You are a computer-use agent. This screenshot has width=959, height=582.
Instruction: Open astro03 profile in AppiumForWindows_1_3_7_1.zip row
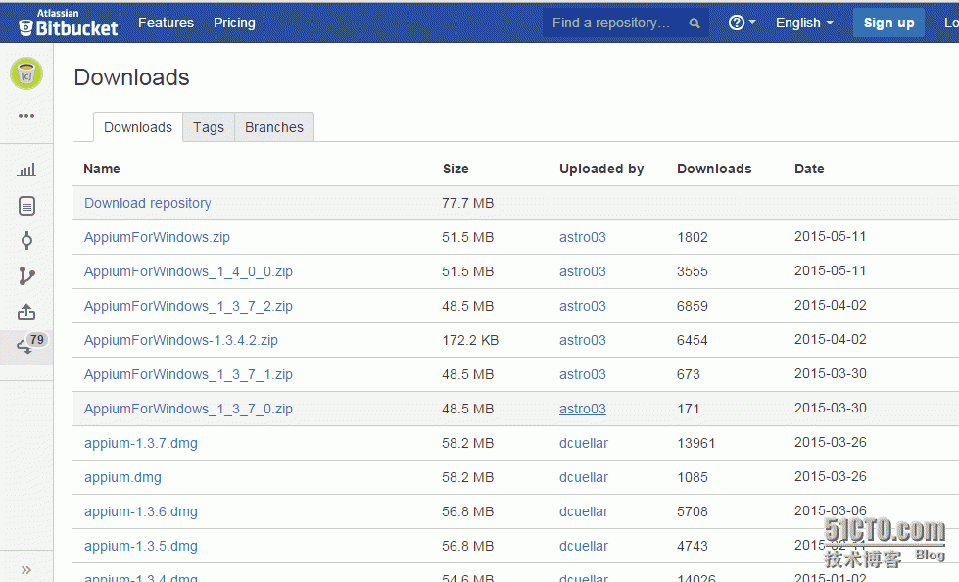coord(582,374)
